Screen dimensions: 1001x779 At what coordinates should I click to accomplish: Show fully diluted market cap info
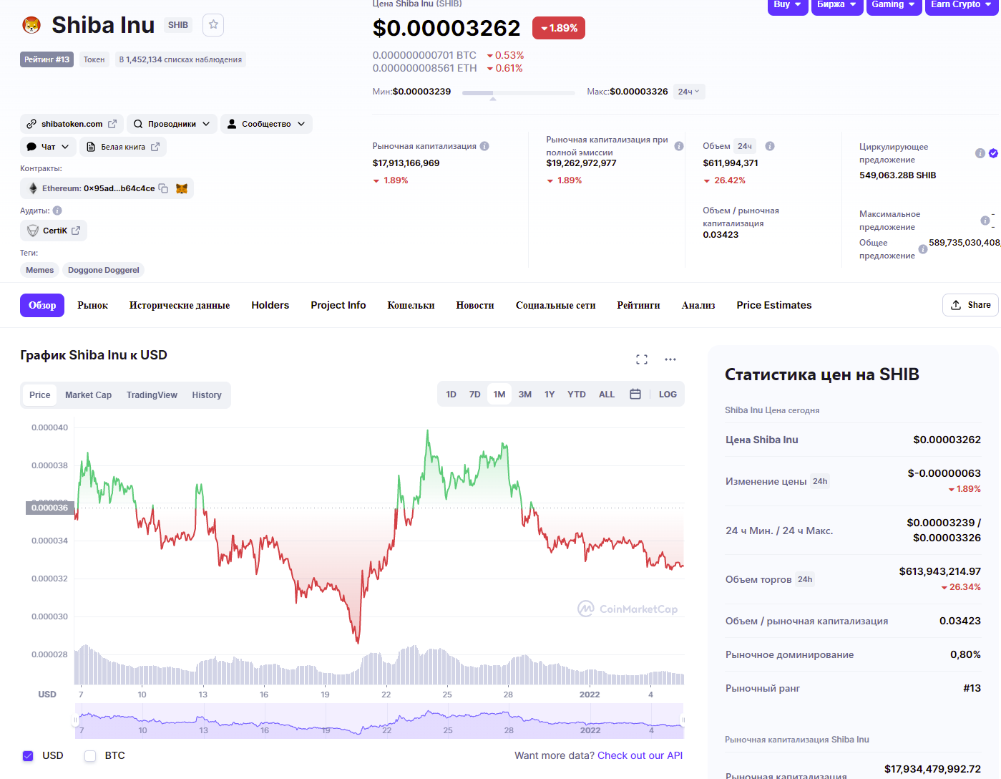click(x=679, y=146)
